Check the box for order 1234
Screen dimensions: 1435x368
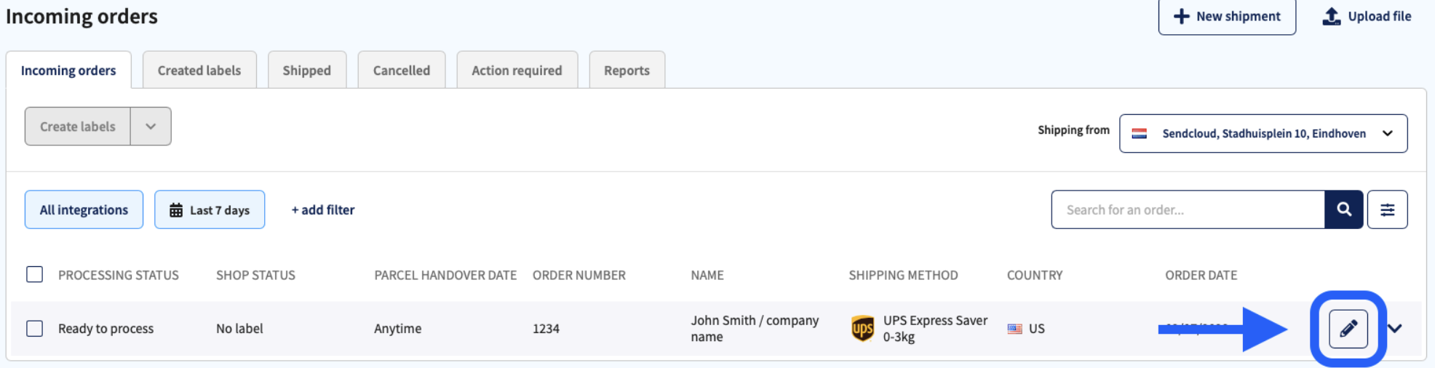point(34,328)
